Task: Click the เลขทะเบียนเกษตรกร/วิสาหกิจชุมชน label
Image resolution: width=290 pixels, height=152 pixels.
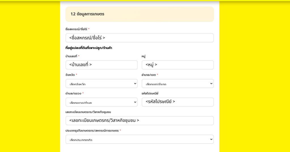Action: [88, 112]
